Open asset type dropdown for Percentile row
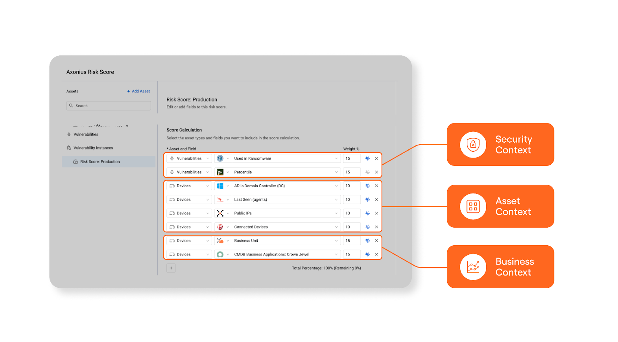The image size is (618, 342). pyautogui.click(x=189, y=172)
